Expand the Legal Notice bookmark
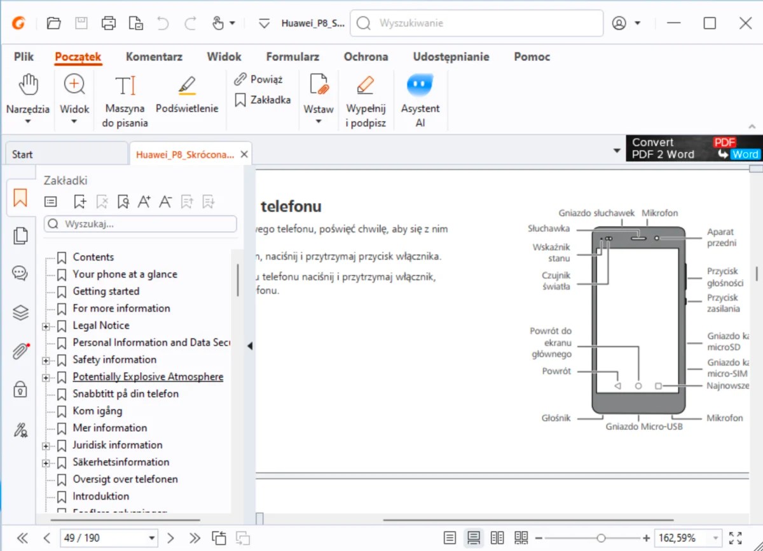The height and width of the screenshot is (551, 763). coord(45,325)
